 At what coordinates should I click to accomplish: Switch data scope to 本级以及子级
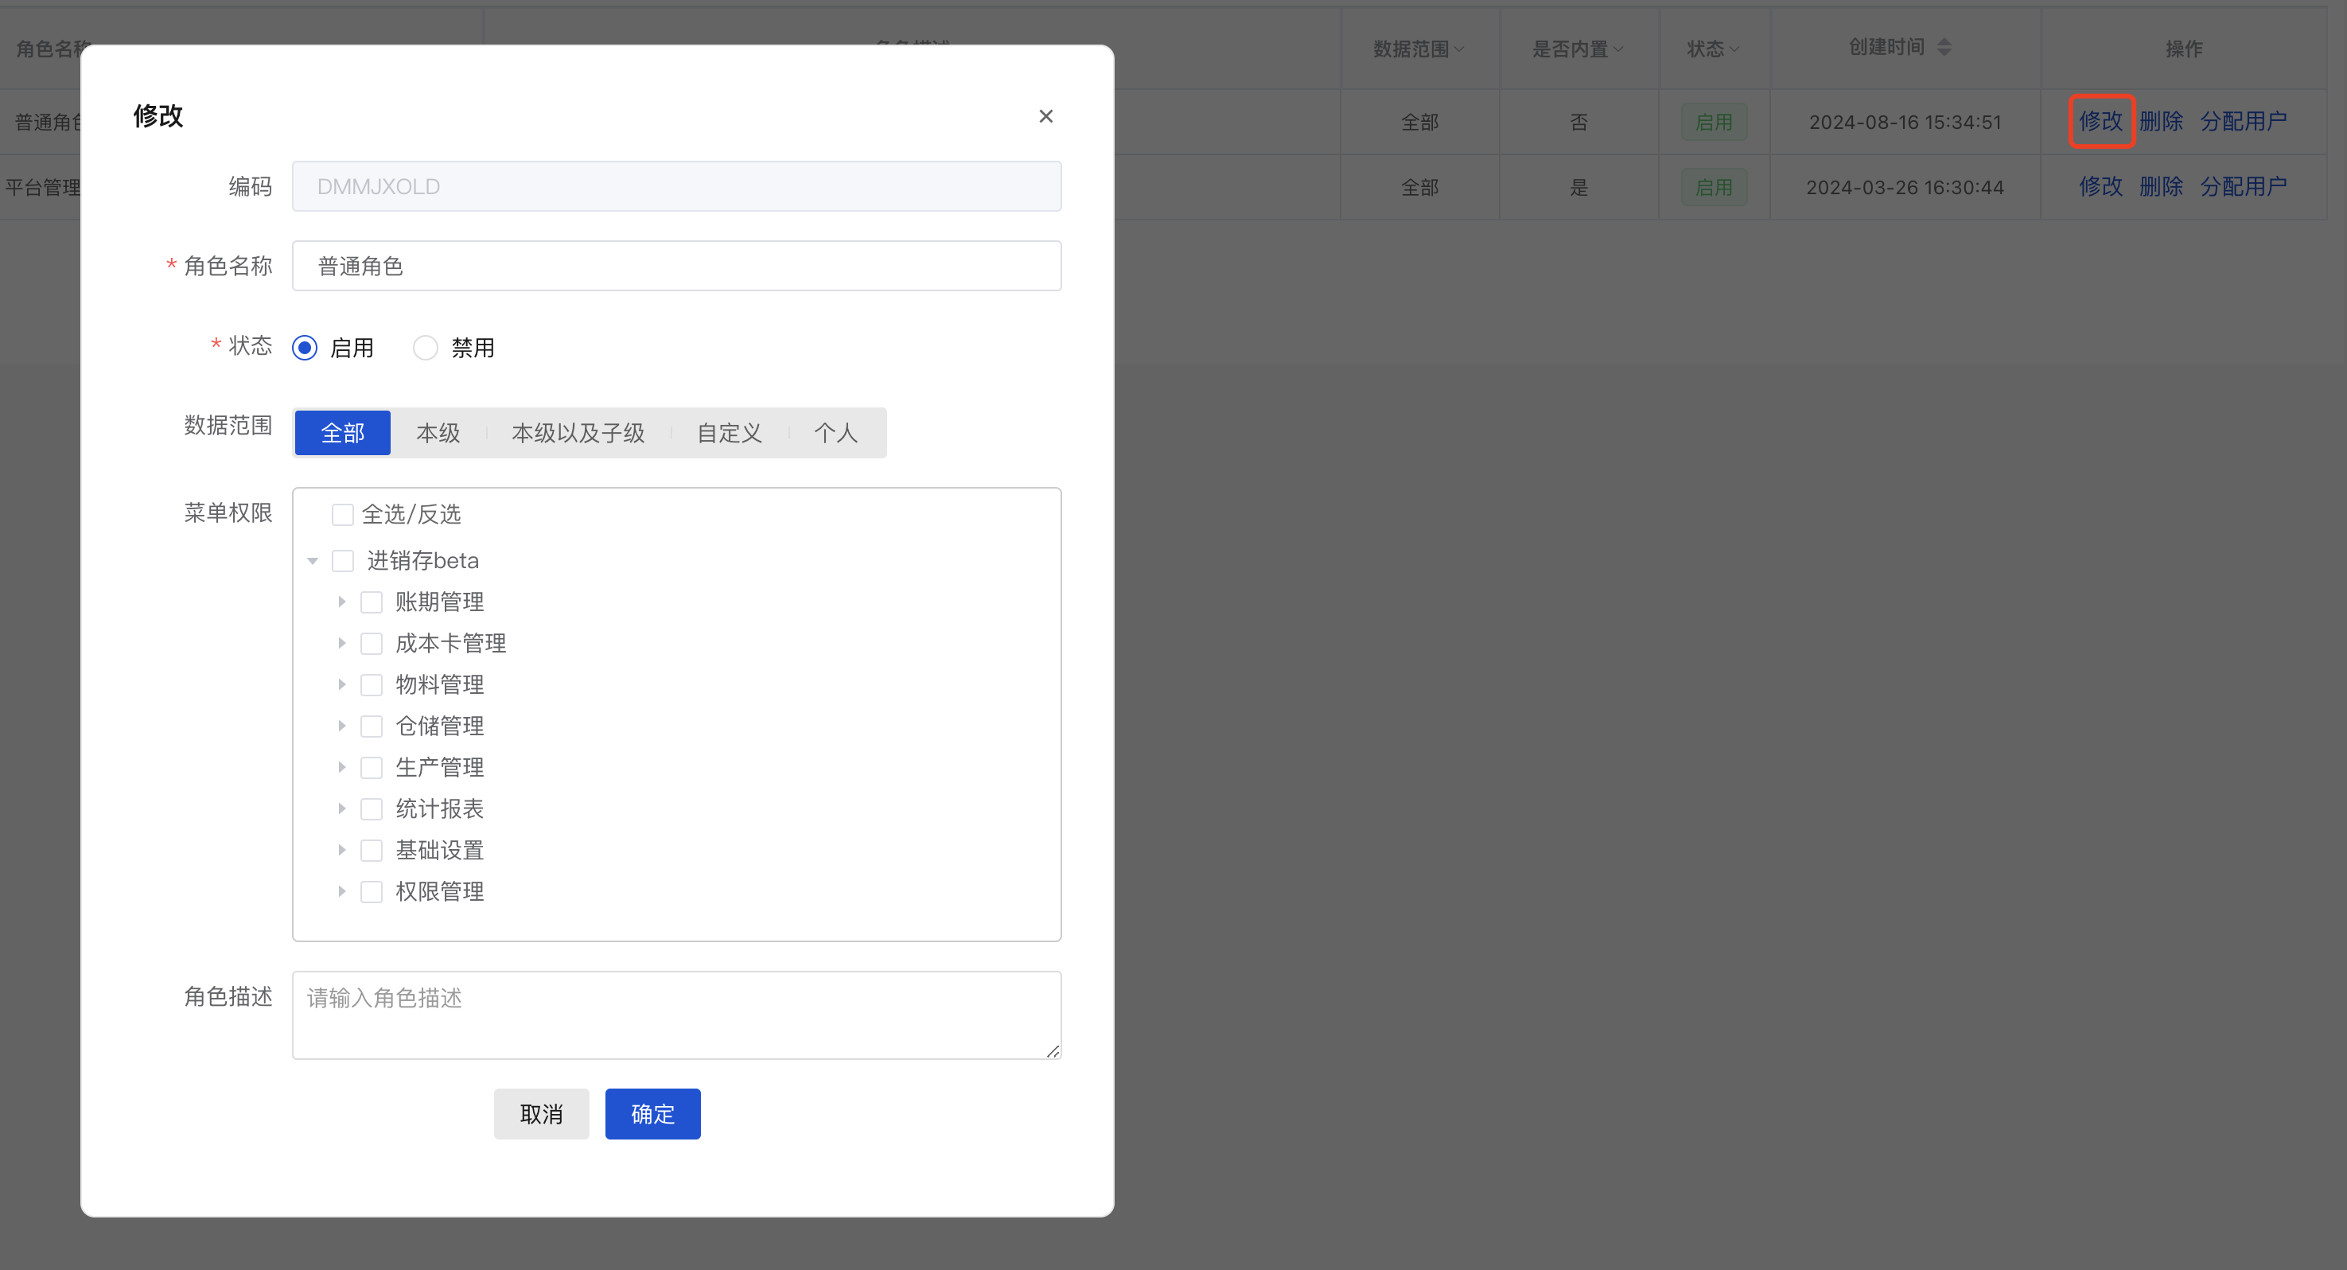coord(578,433)
